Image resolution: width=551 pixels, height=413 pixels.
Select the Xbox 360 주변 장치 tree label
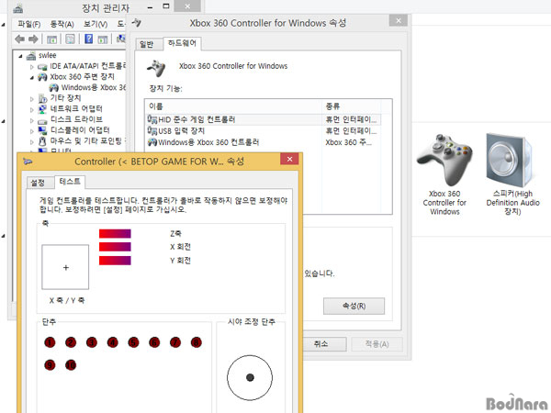[x=82, y=77]
